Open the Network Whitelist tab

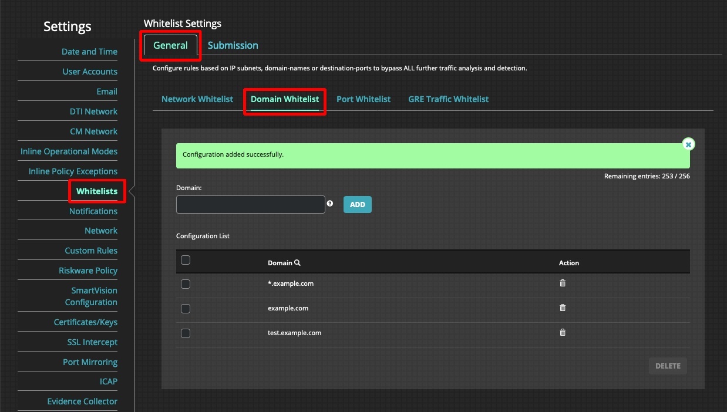coord(197,99)
